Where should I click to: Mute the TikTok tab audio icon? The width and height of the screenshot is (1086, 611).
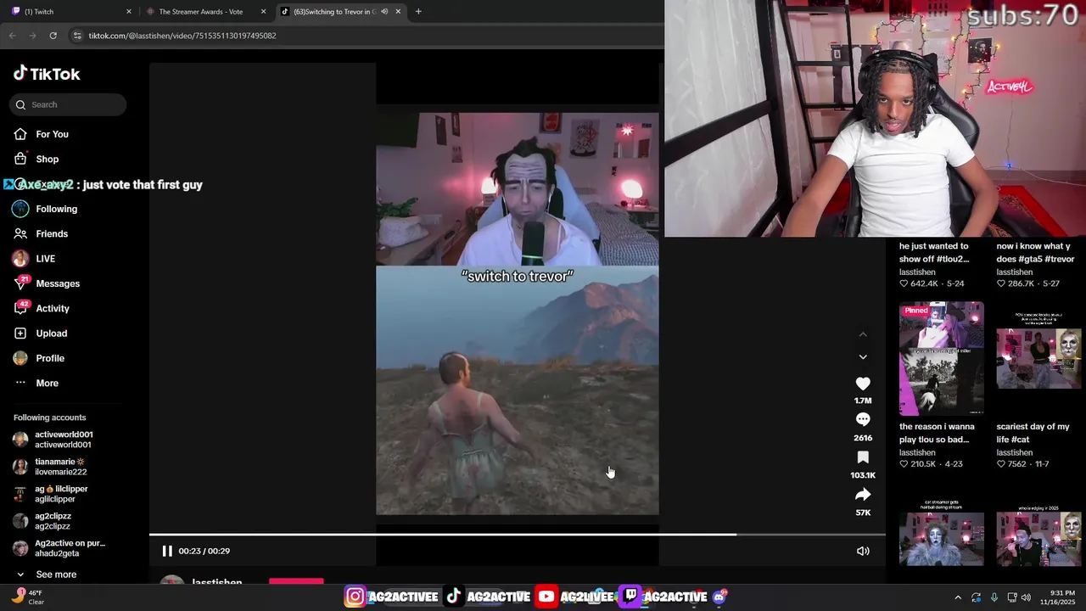coord(384,12)
